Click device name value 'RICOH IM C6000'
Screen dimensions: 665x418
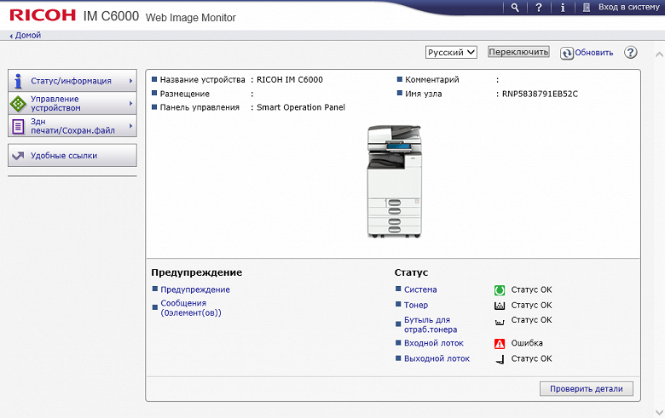[x=290, y=80]
